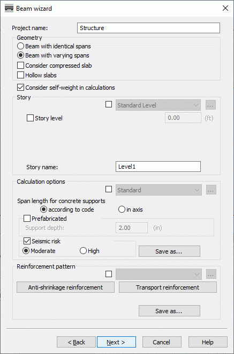Image resolution: width=234 pixels, height=354 pixels.
Task: Open the story level browse ellipsis button
Action: point(210,105)
